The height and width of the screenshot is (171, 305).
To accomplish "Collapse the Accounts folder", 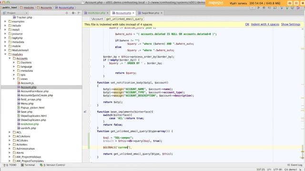I will click(x=10, y=58).
